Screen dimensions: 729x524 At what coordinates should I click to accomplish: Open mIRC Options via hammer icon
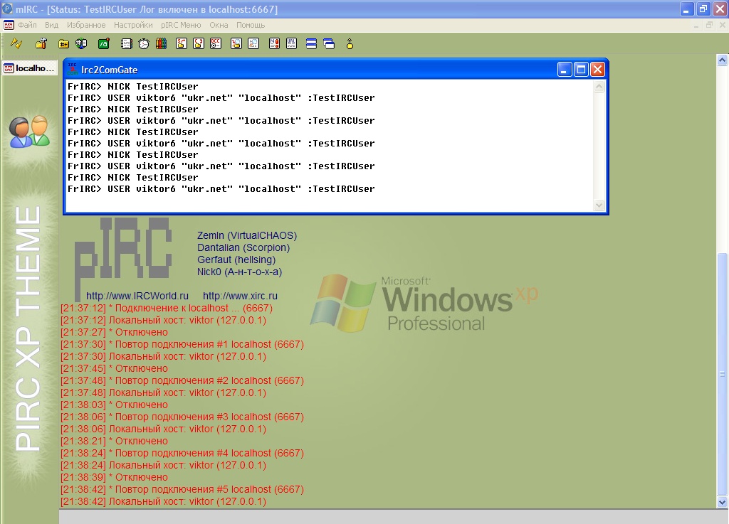point(41,43)
